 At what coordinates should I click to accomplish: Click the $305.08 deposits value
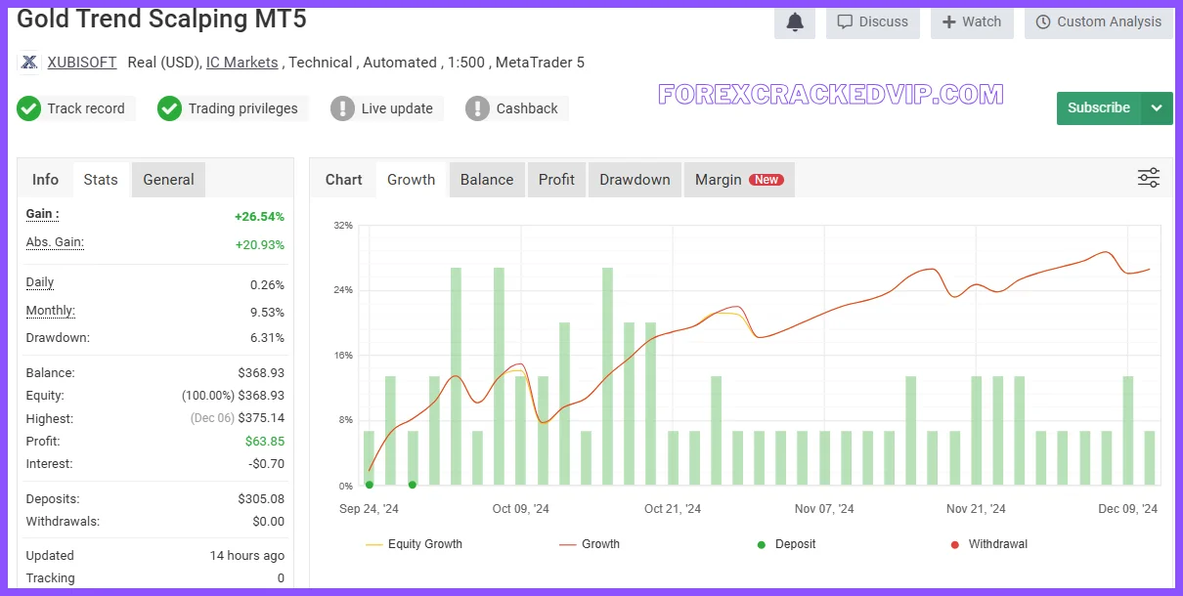point(261,499)
